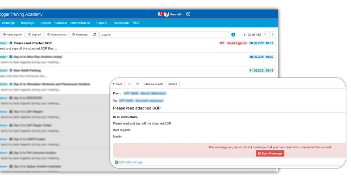351x181 pixels.
Task: Open the Please read attached SOP message
Action: [x=138, y=46]
